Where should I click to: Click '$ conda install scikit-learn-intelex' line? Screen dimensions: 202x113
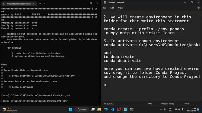tap(36, 53)
